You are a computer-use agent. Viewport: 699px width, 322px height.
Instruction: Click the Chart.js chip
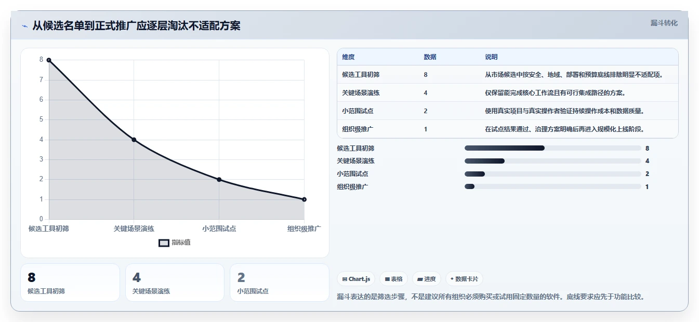[355, 279]
